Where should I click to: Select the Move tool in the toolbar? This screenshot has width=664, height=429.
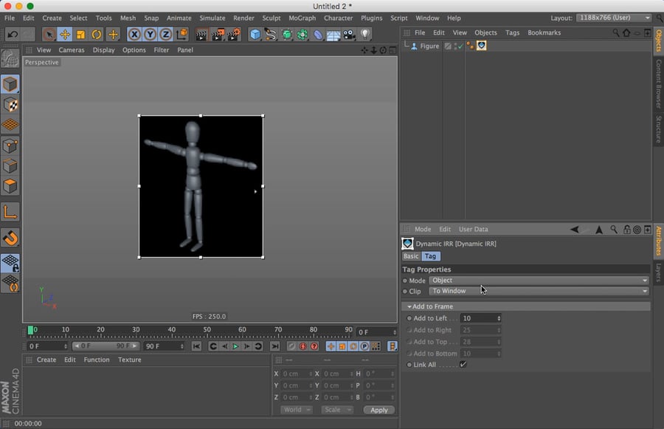[x=65, y=34]
